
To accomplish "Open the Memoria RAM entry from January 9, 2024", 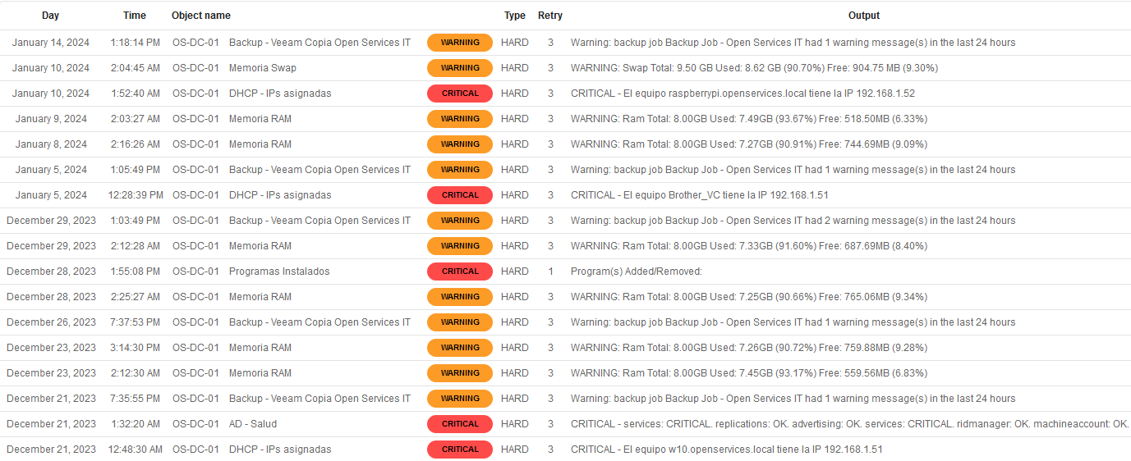I will [x=260, y=119].
